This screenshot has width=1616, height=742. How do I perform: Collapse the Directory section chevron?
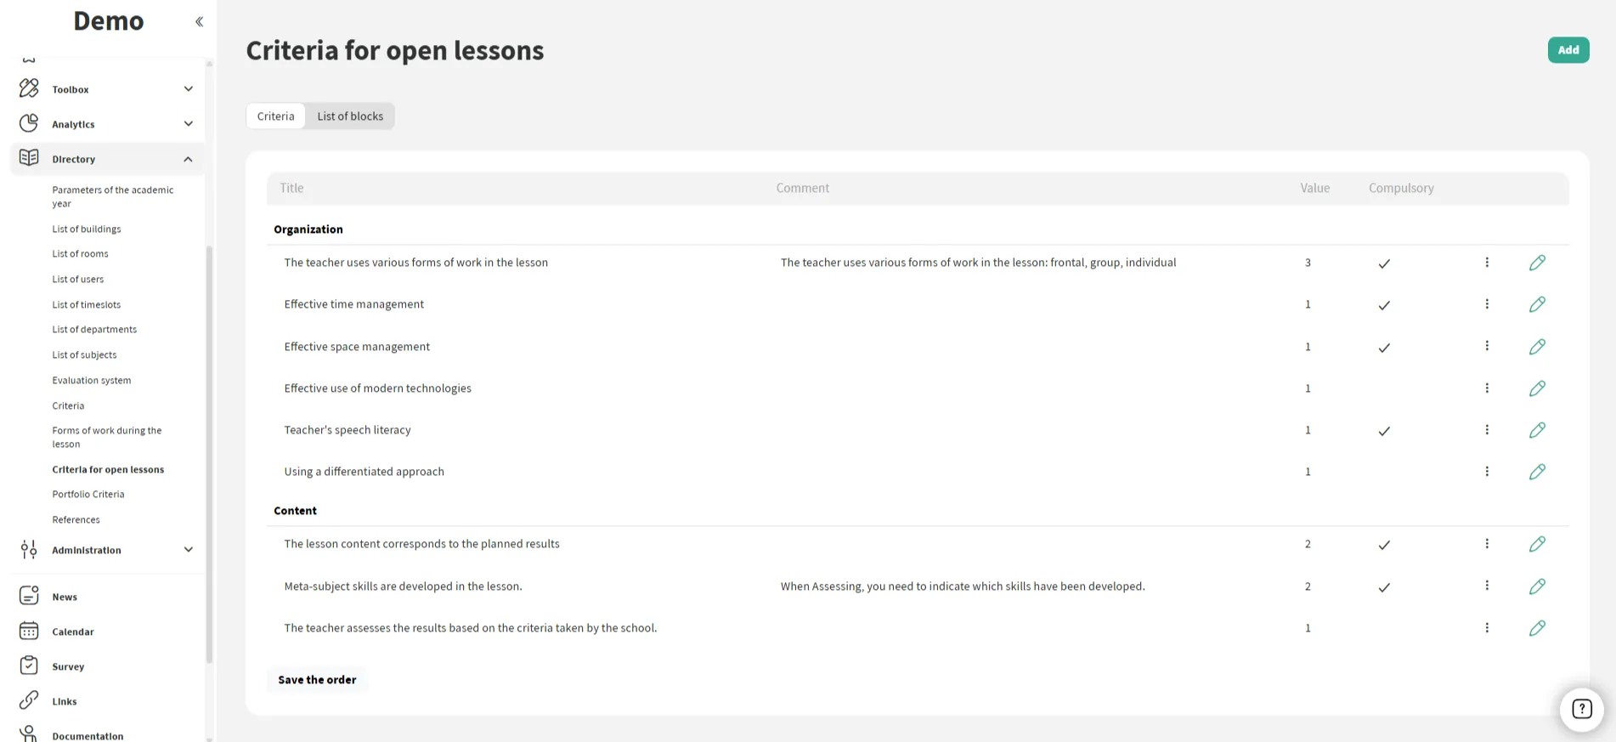189,159
